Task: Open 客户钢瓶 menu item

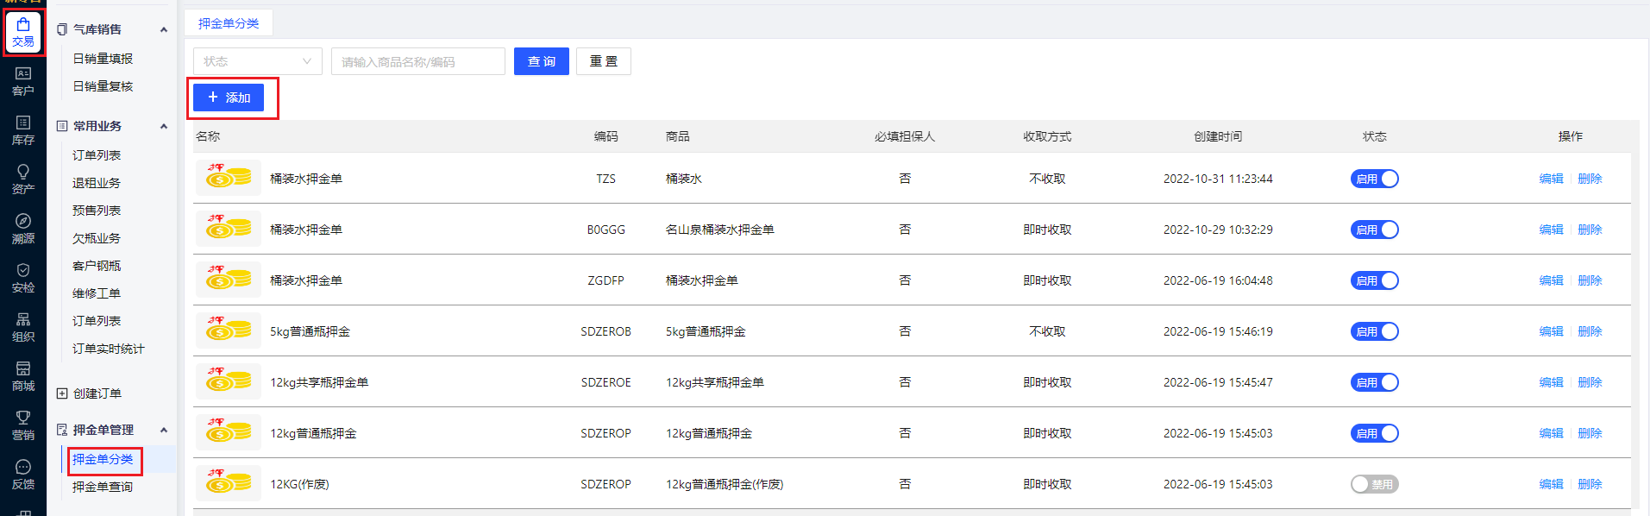Action: tap(97, 266)
